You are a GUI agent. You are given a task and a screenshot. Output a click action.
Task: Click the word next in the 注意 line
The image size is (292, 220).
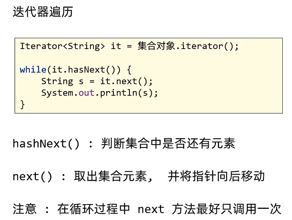tap(151, 210)
